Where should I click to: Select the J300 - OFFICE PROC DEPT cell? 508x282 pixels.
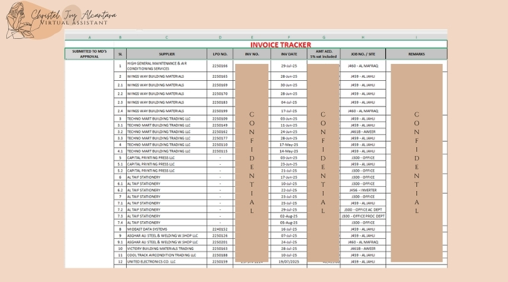(x=362, y=216)
